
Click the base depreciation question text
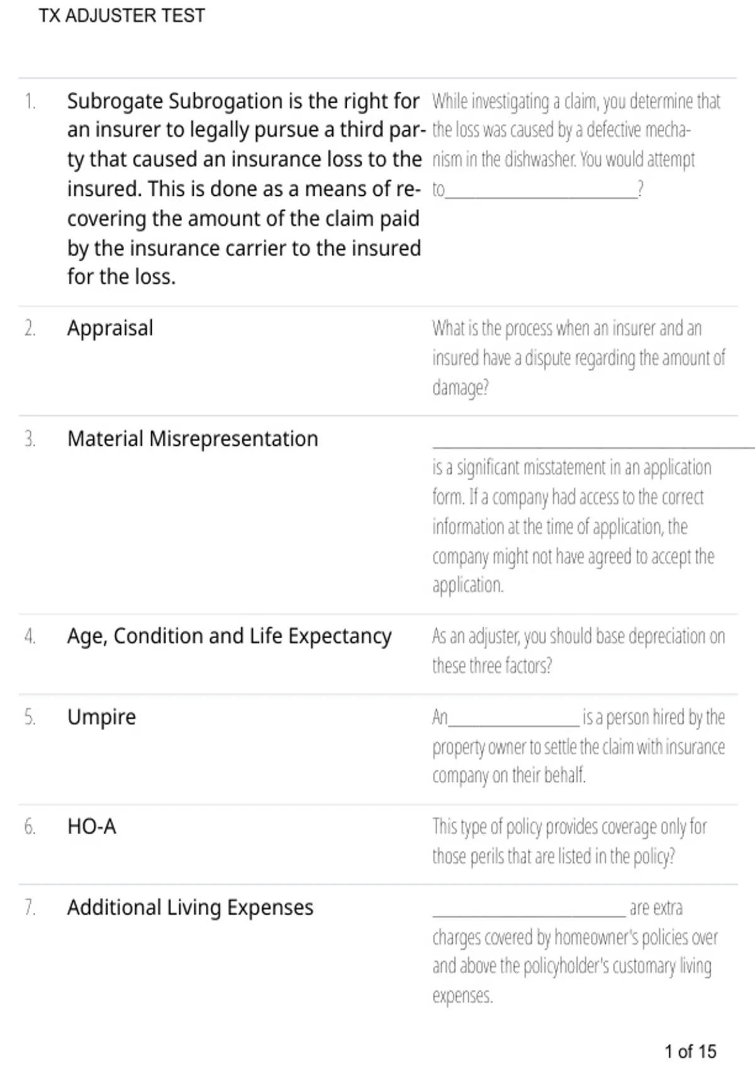click(579, 651)
